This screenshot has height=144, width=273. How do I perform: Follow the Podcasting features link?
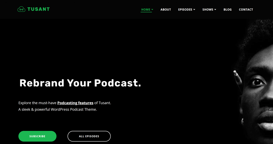pos(75,103)
